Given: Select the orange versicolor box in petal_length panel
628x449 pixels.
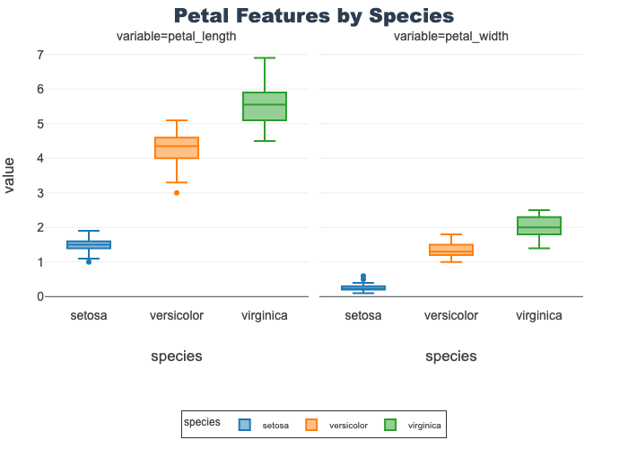Looking at the screenshot, I should pyautogui.click(x=177, y=147).
